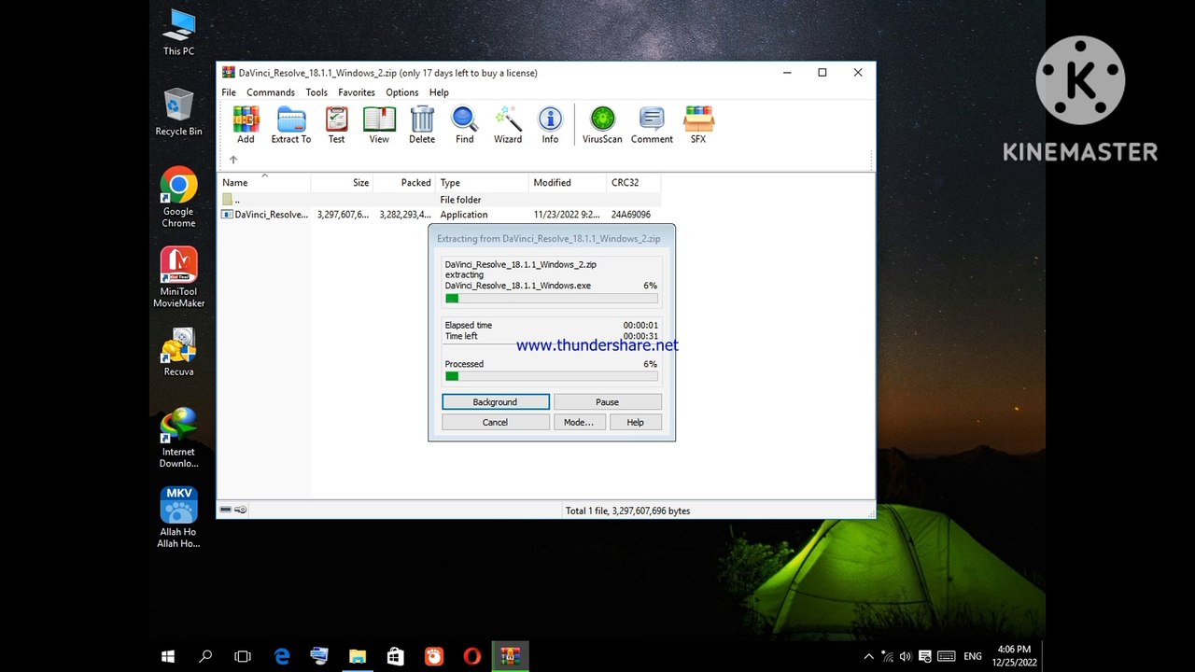
Task: Click the Background button in extraction dialog
Action: [496, 402]
